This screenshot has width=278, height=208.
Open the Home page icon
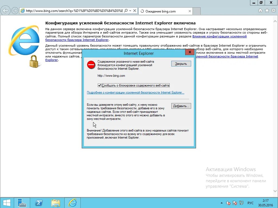[260, 11]
